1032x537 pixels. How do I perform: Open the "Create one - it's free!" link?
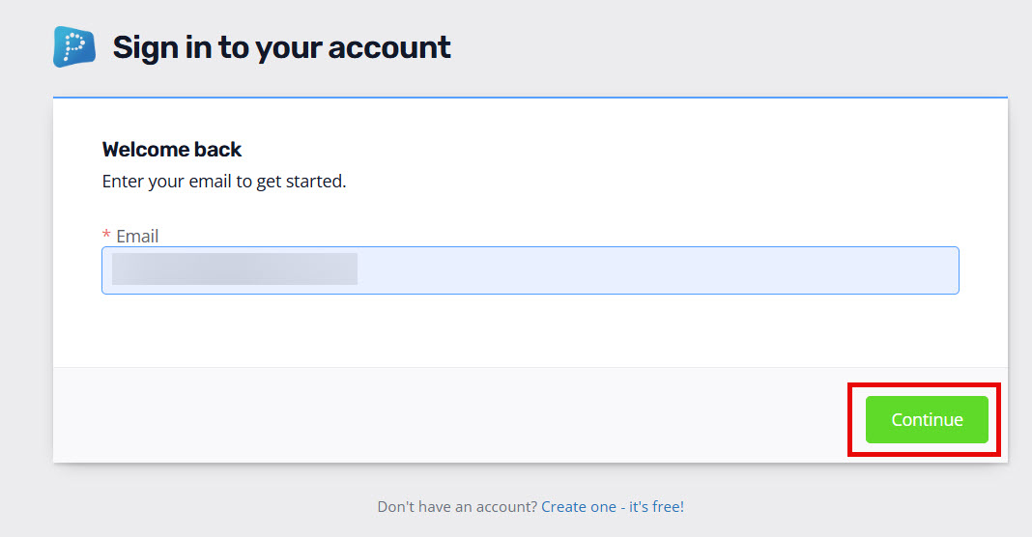pyautogui.click(x=612, y=507)
